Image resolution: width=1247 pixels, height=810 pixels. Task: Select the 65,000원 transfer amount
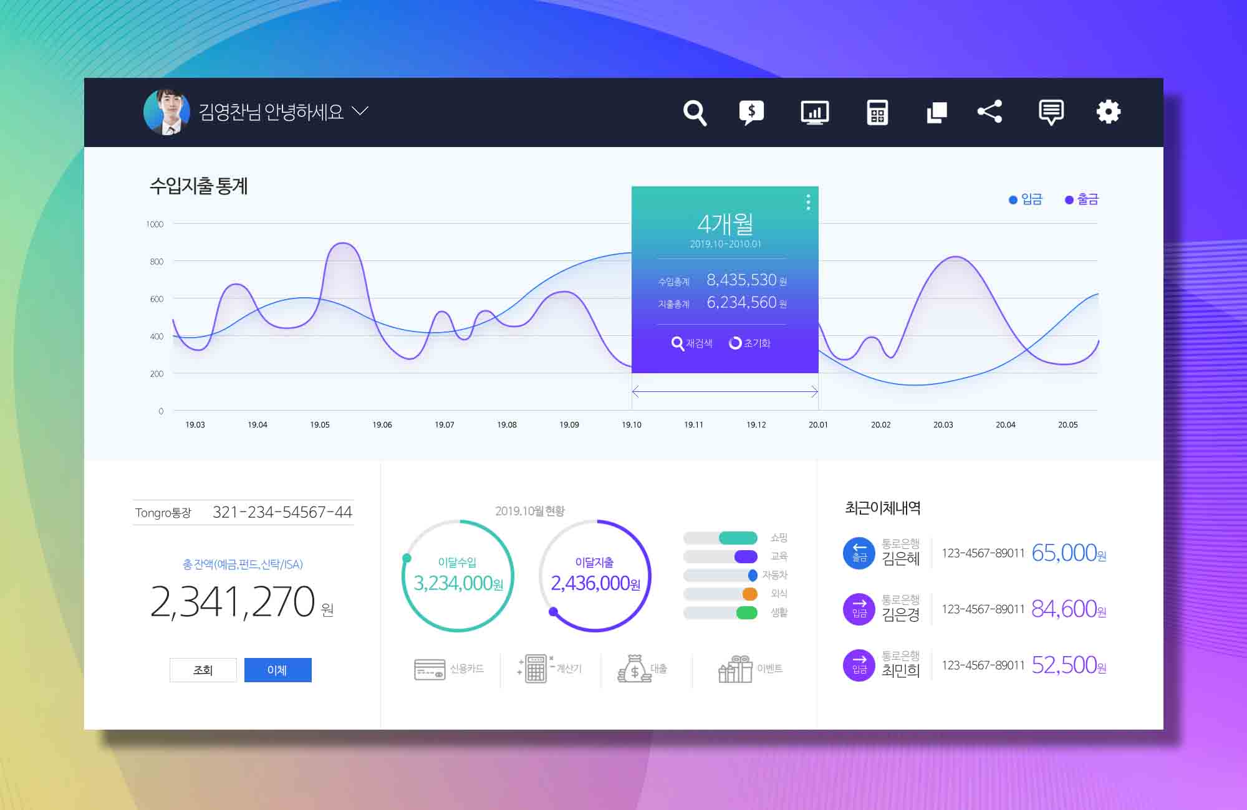point(1069,553)
